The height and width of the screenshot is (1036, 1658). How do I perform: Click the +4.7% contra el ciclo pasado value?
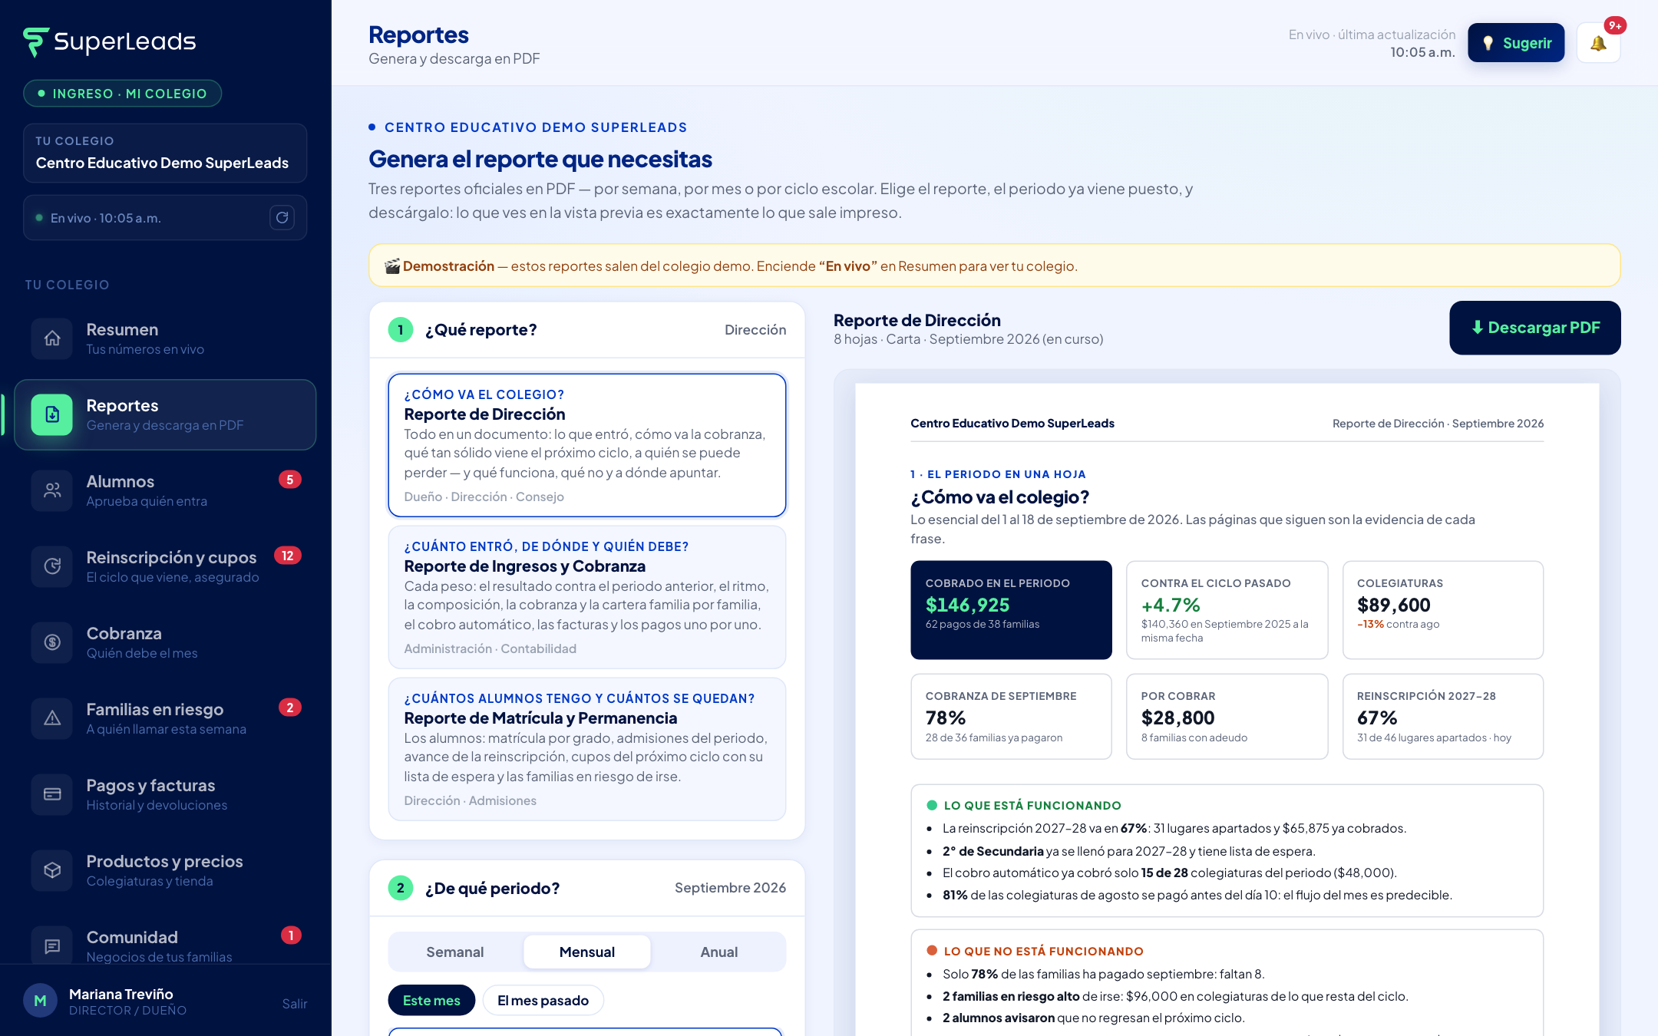pos(1171,605)
